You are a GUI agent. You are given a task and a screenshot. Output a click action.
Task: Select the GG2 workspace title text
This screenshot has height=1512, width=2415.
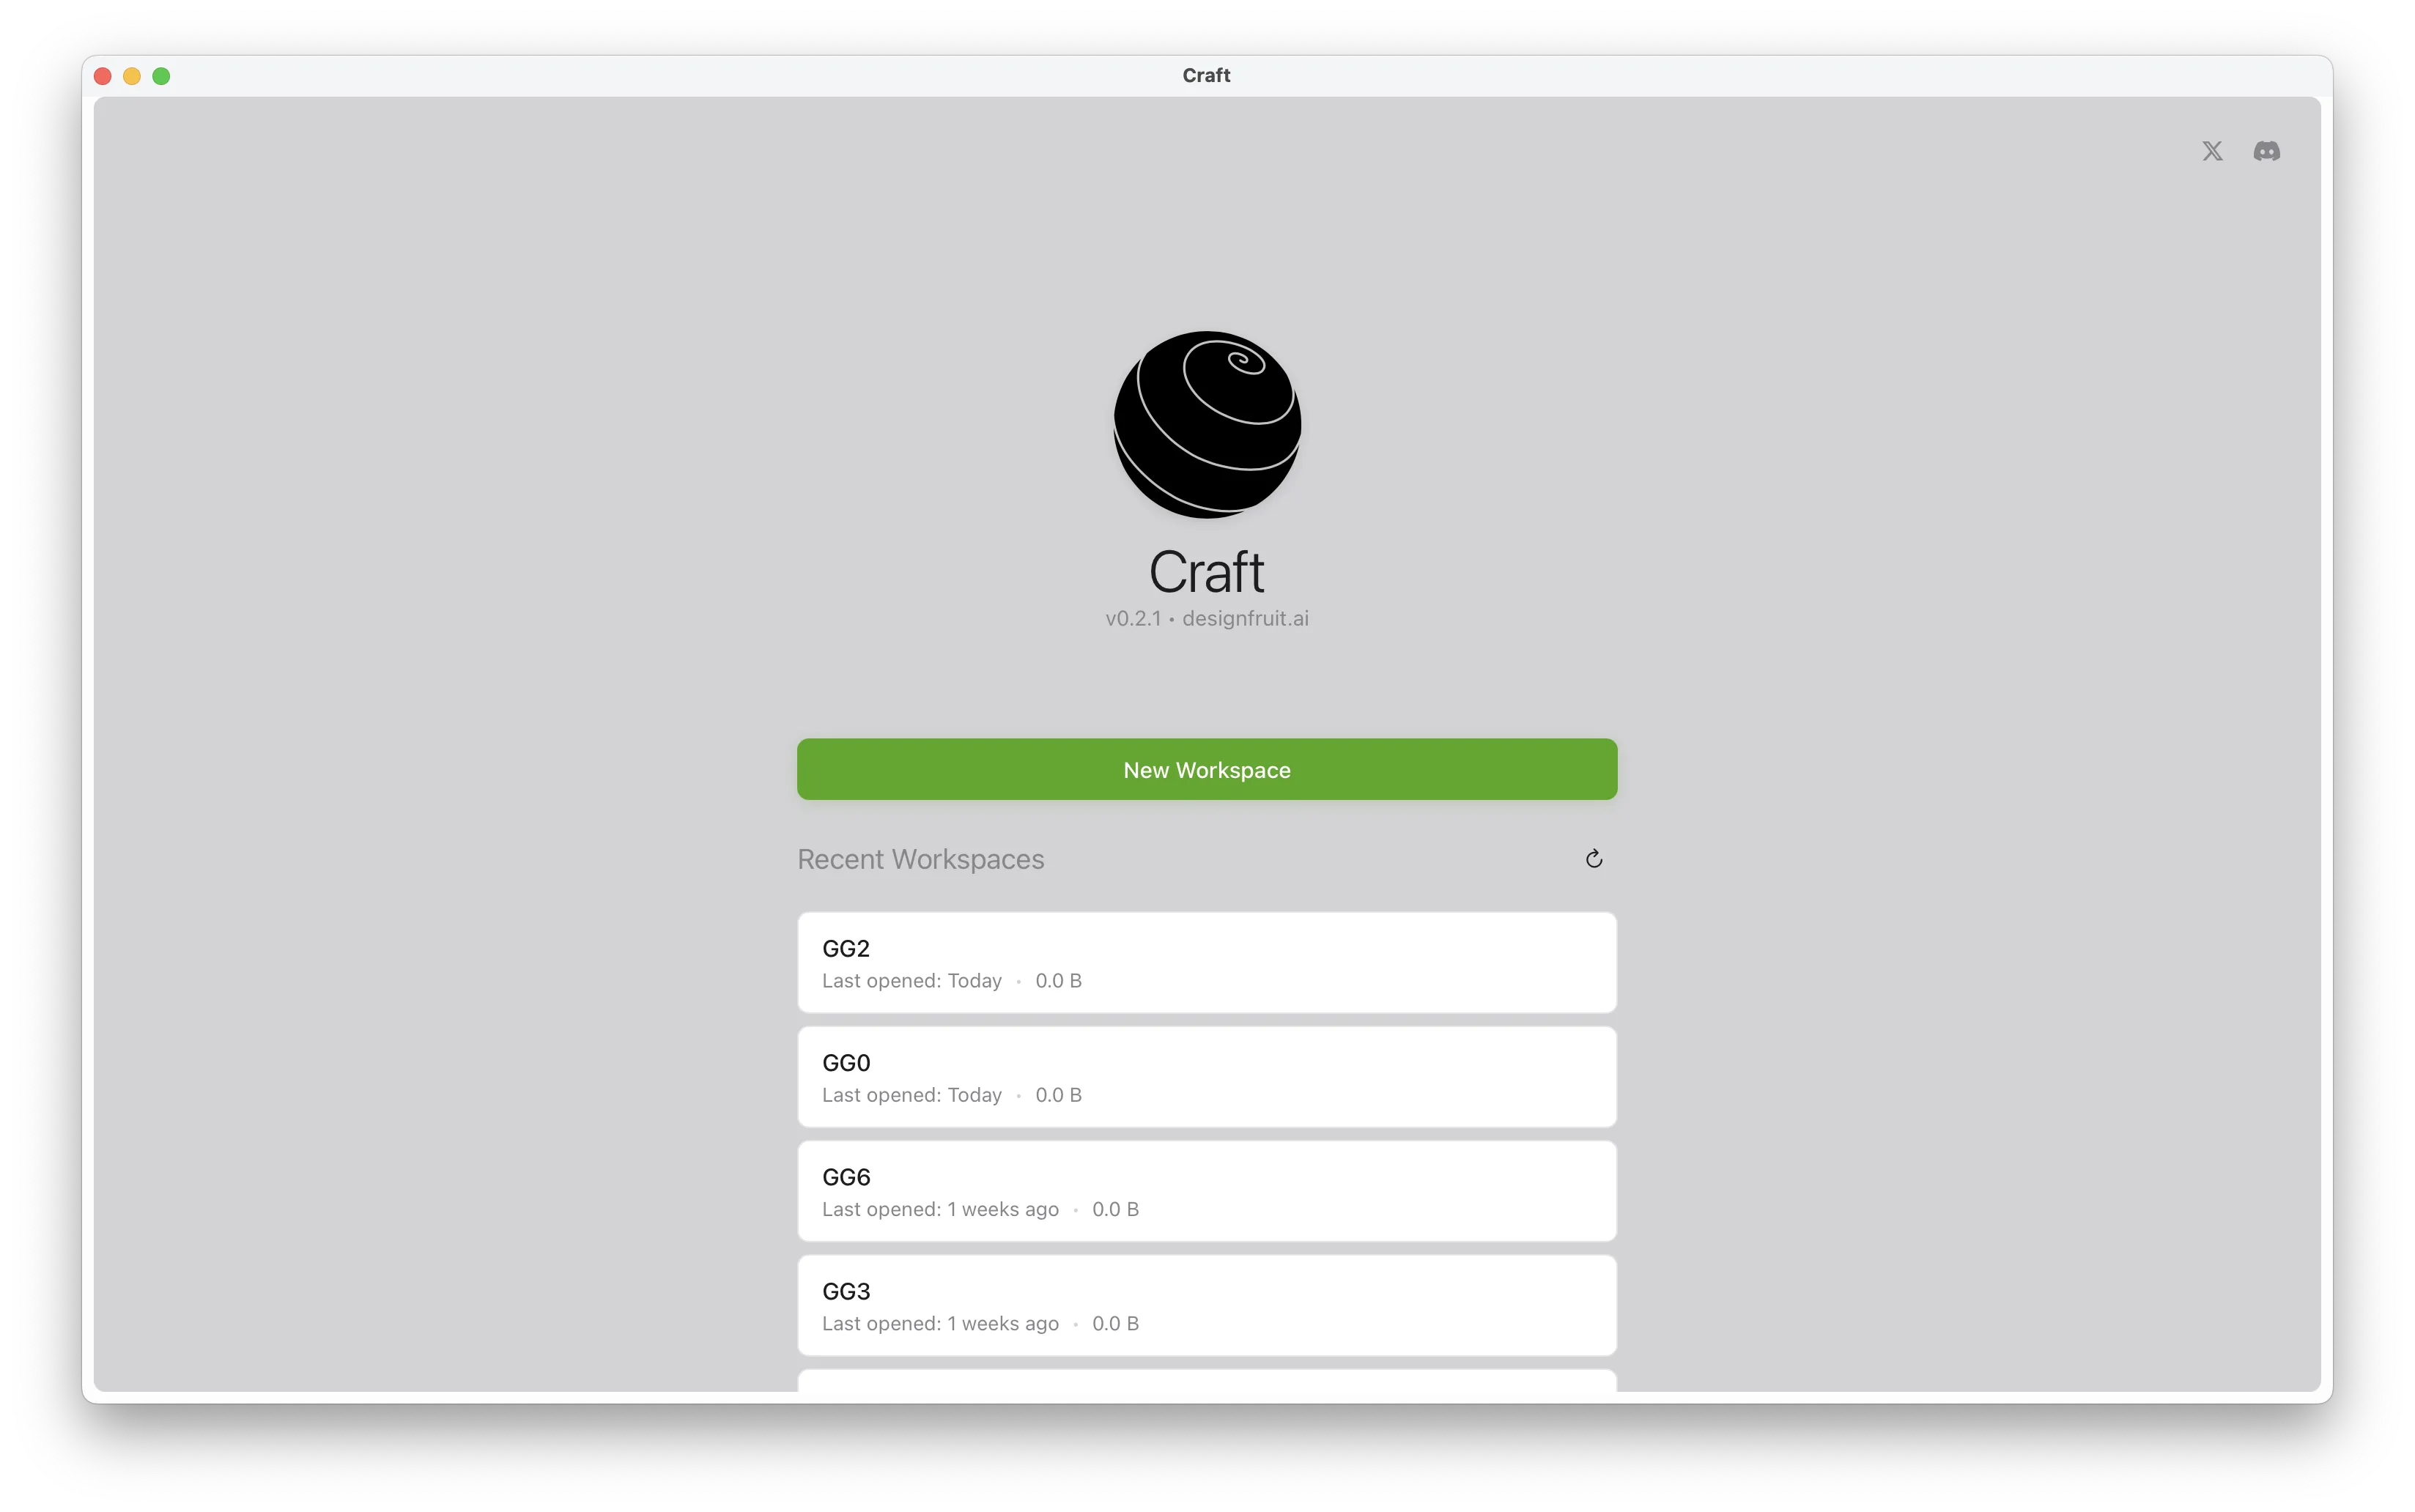pos(846,947)
